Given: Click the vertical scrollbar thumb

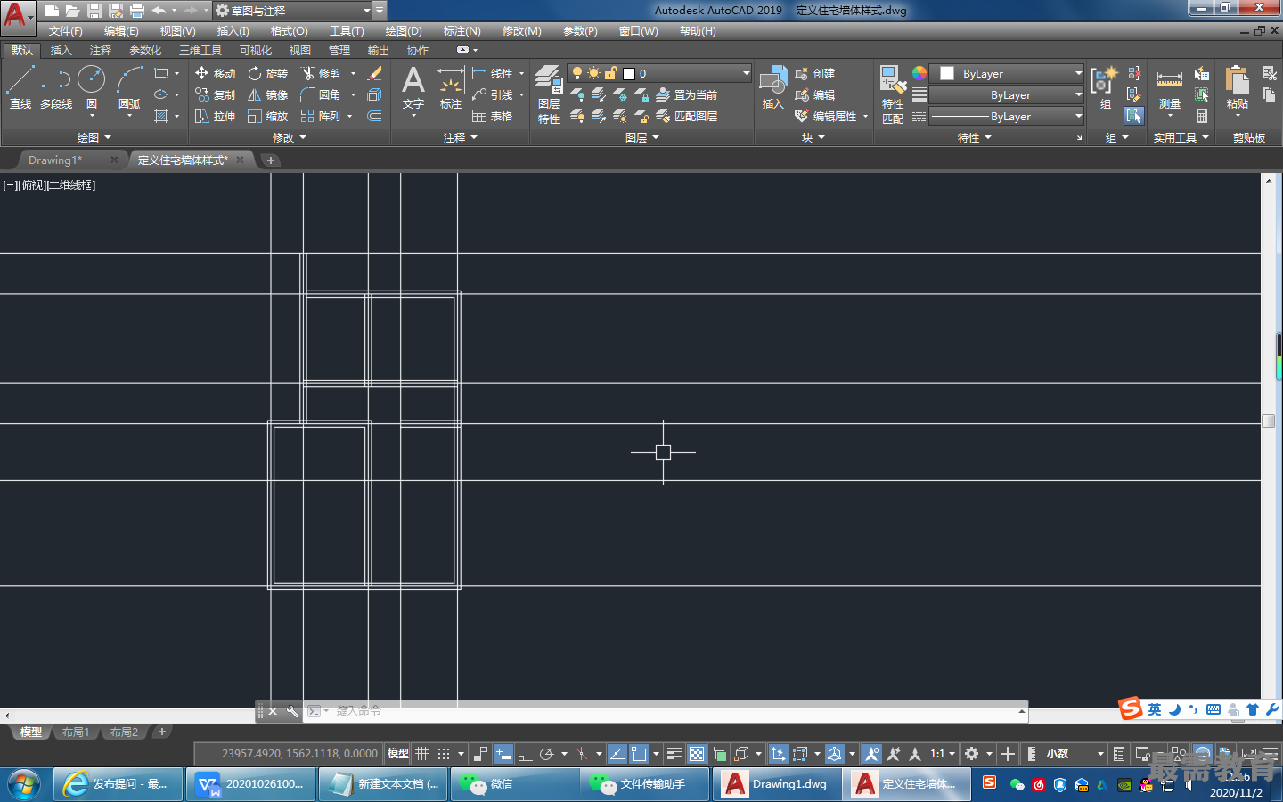Looking at the screenshot, I should click(x=1269, y=421).
